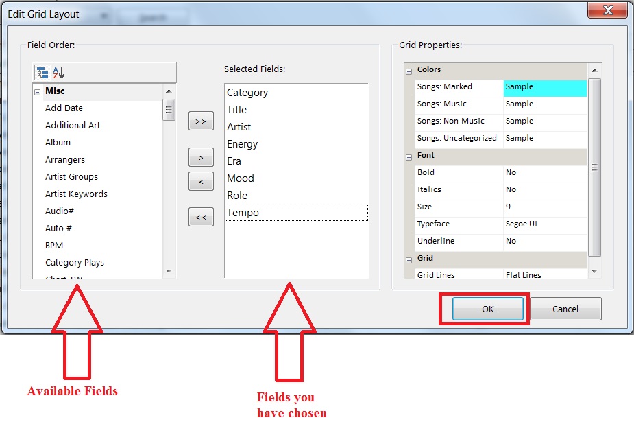Image resolution: width=634 pixels, height=422 pixels.
Task: Click the Alphabetical sort icon
Action: (x=59, y=73)
